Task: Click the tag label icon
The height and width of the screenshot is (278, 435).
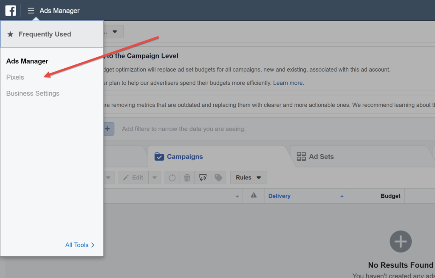Action: (219, 178)
